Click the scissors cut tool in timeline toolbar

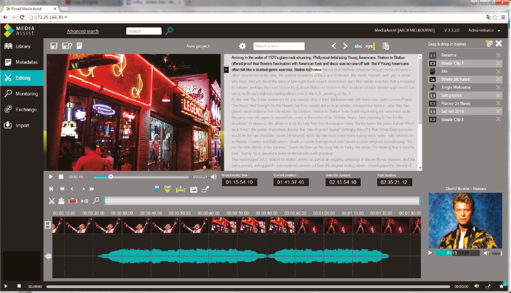tap(52, 201)
